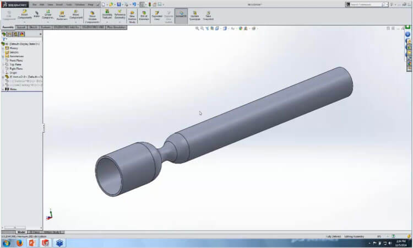This screenshot has height=248, width=413.
Task: Expand the Annotations tree node
Action: [3, 56]
